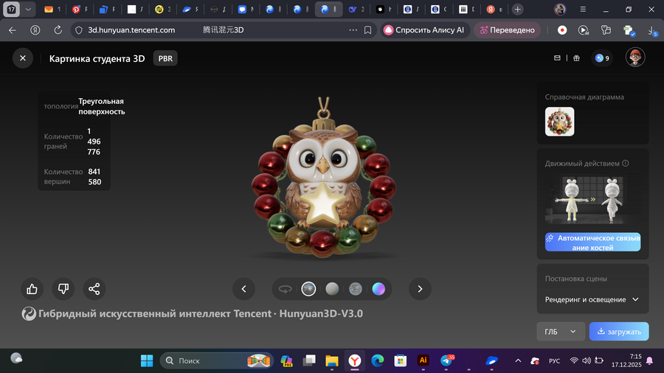Open the share model icon
This screenshot has width=664, height=373.
point(94,289)
